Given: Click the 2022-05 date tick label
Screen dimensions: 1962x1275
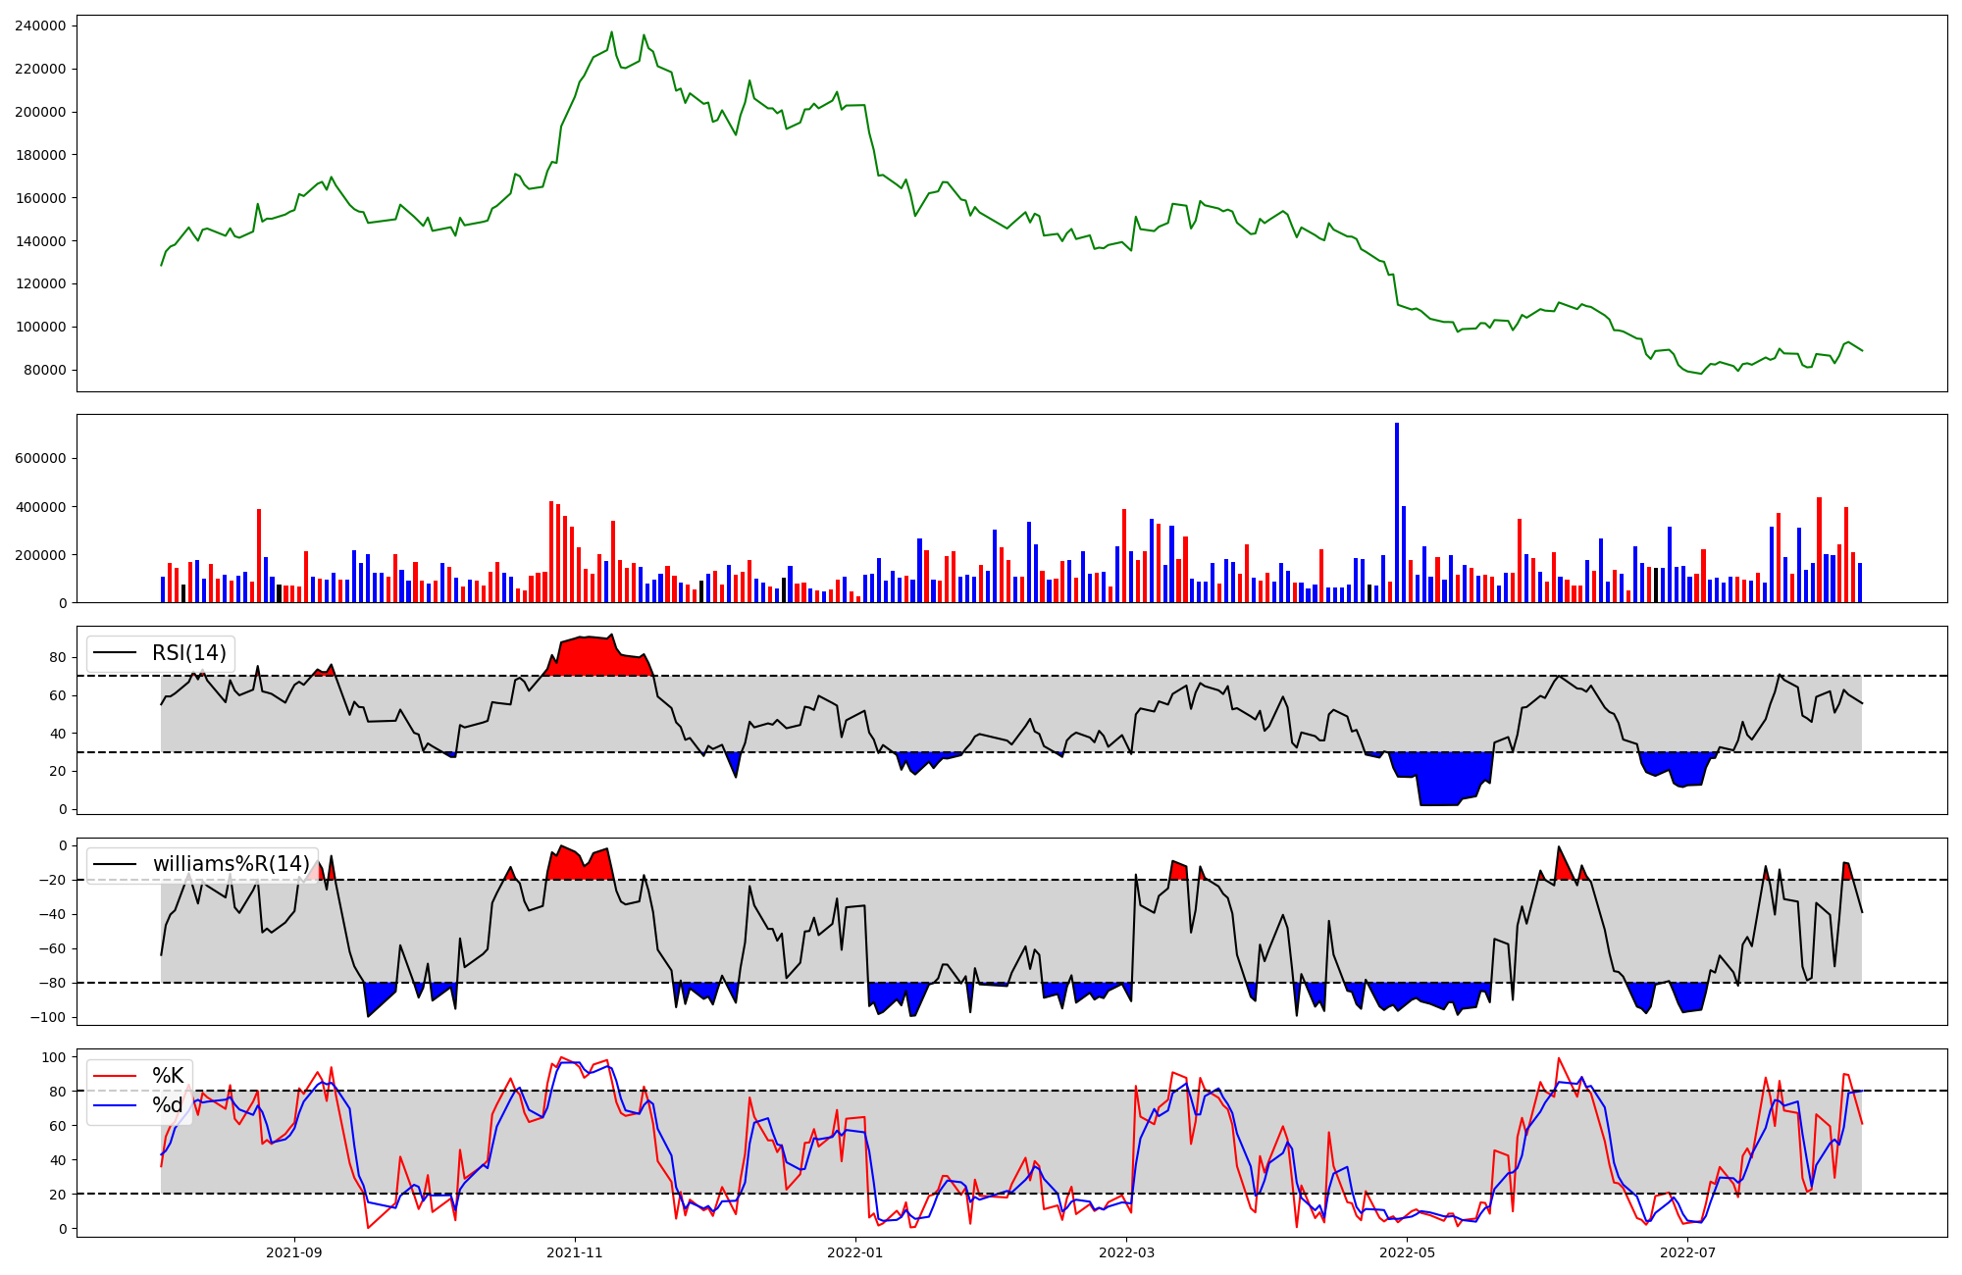Looking at the screenshot, I should [1408, 1252].
